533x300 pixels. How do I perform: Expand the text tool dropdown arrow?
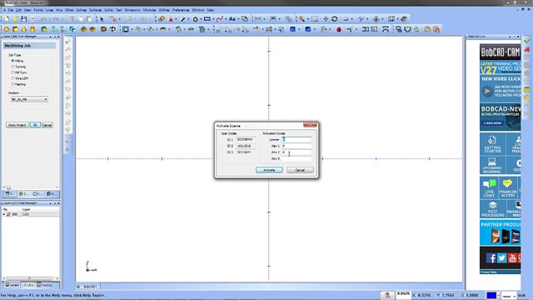tap(238, 19)
